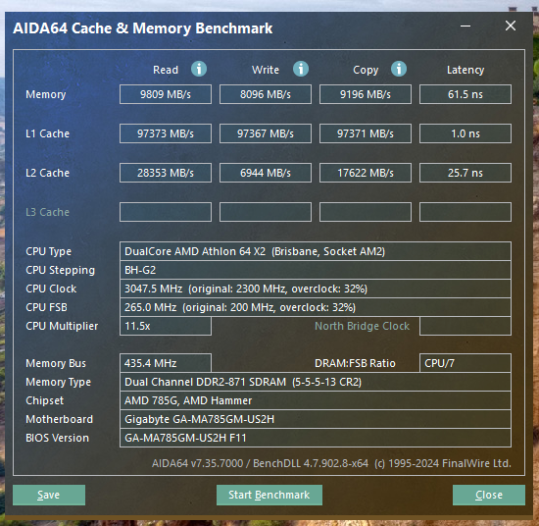The width and height of the screenshot is (539, 526).
Task: Click the L2 Cache Copy value 17622 MB/s
Action: (x=366, y=173)
